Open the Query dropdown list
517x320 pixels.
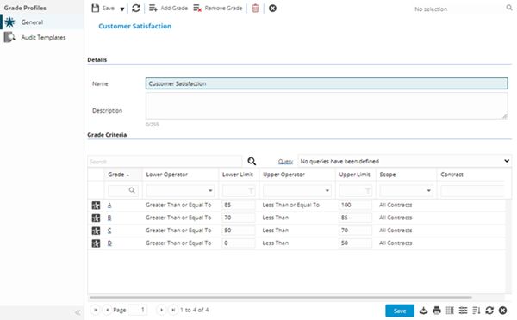pyautogui.click(x=405, y=161)
